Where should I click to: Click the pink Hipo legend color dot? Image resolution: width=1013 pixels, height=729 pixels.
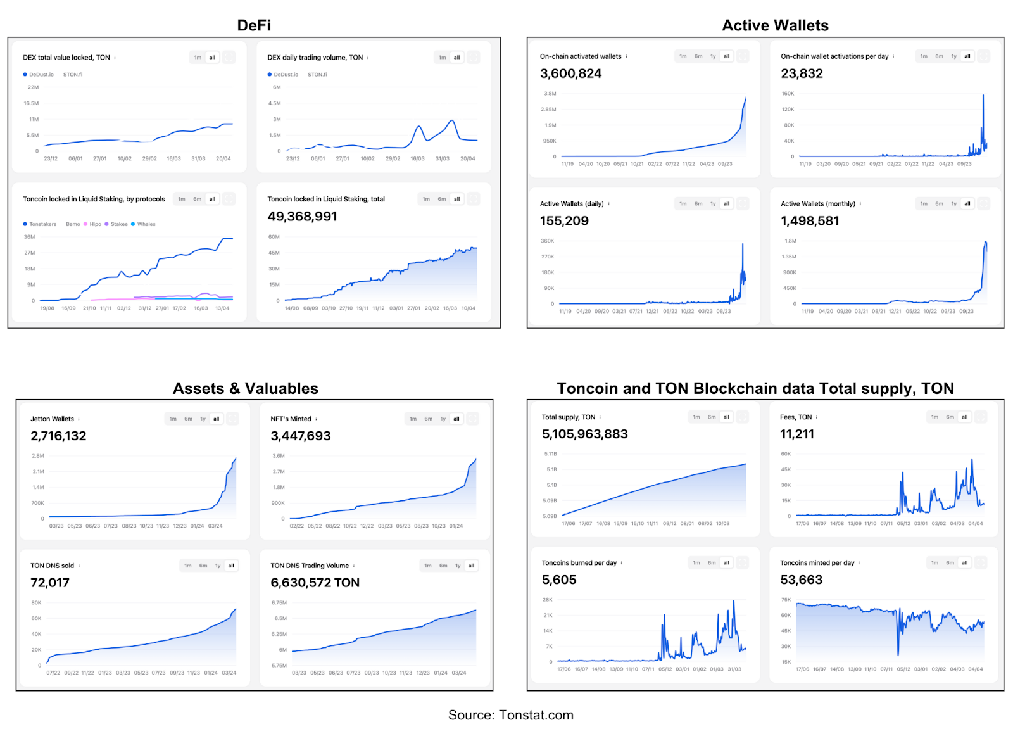[85, 224]
